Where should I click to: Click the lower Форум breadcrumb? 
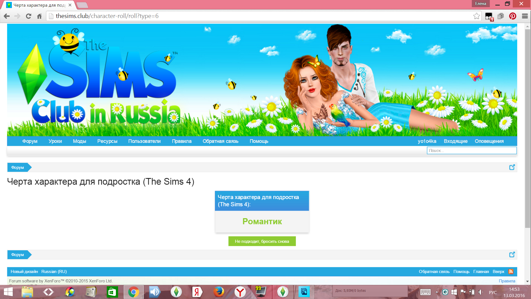pos(18,255)
